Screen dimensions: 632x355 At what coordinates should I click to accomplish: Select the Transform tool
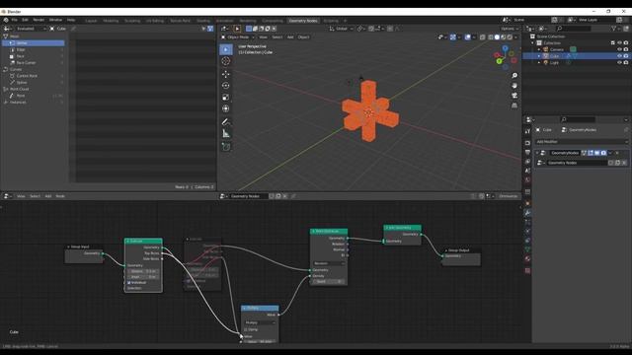pos(226,108)
